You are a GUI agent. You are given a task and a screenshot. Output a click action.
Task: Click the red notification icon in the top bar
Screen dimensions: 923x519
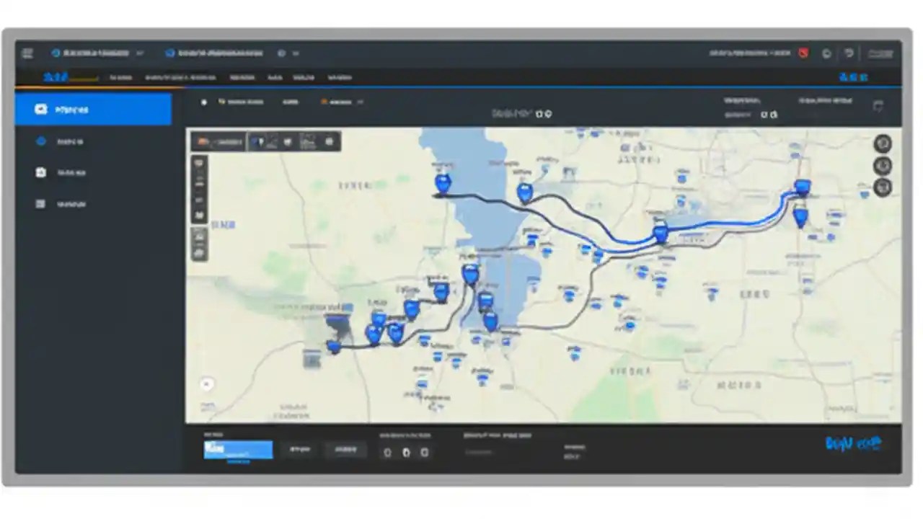pos(803,53)
